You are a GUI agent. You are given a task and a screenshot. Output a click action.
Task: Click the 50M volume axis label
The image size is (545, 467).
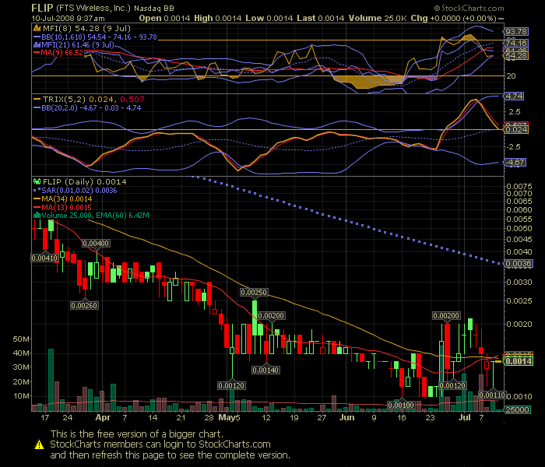(21, 339)
